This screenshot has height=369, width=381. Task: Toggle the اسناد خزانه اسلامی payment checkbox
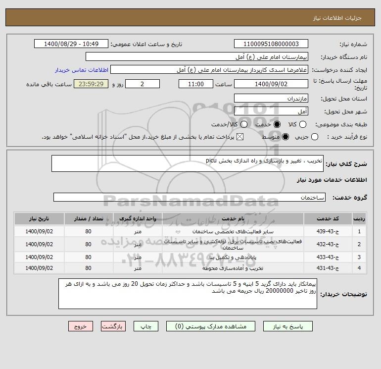[240, 137]
